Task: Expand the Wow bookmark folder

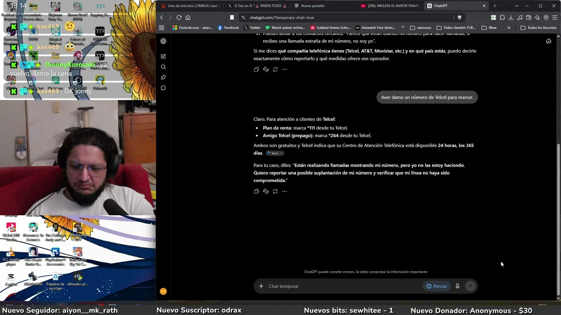Action: pos(489,28)
